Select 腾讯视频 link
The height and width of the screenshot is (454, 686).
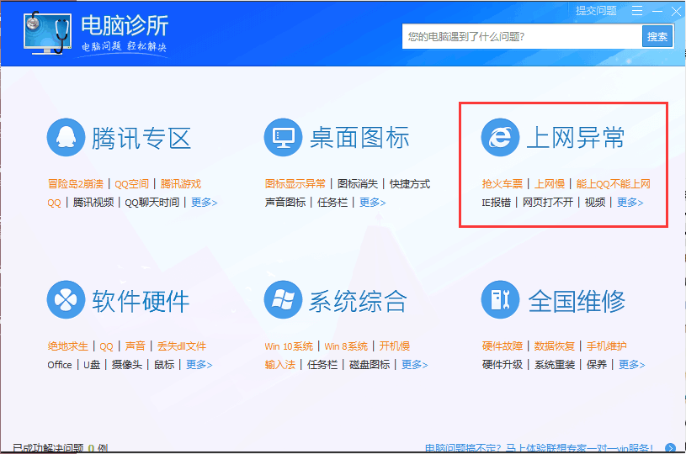point(93,203)
